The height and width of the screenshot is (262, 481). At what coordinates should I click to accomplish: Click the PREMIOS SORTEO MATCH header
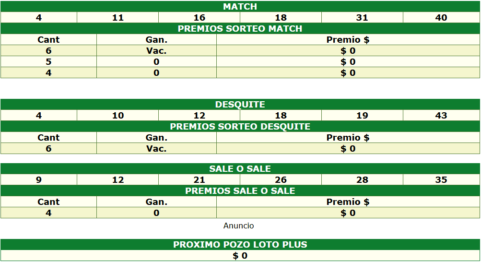240,29
